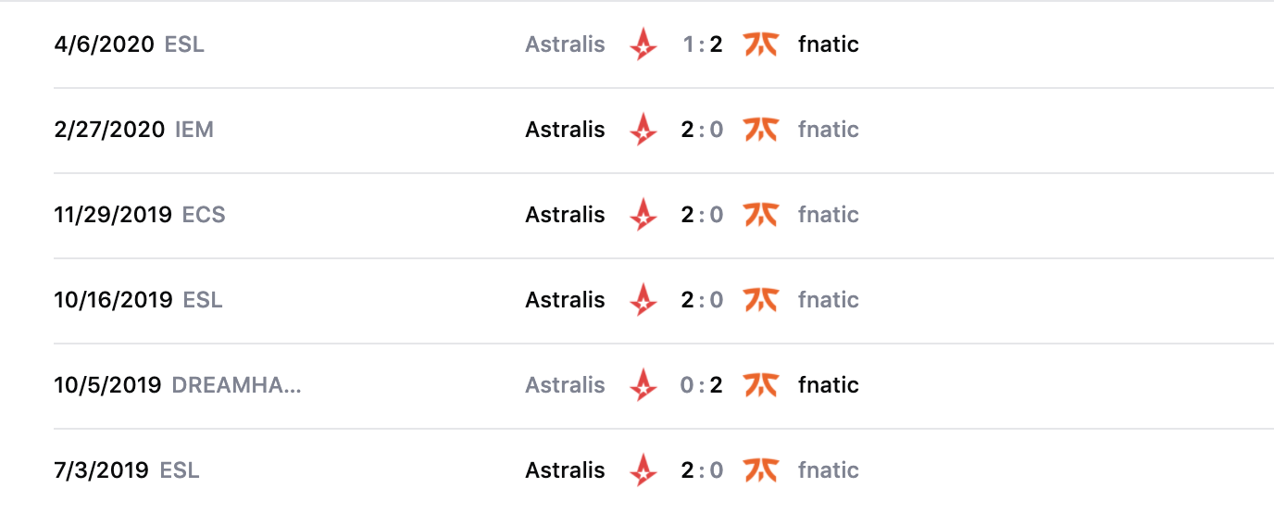
Task: Click fnatic logo in 11/29/2019 ECS match
Action: tap(760, 215)
